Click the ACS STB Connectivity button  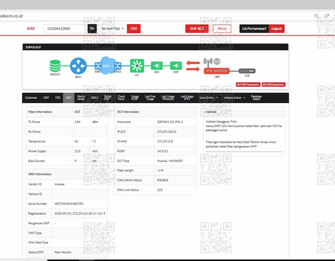click(x=273, y=84)
